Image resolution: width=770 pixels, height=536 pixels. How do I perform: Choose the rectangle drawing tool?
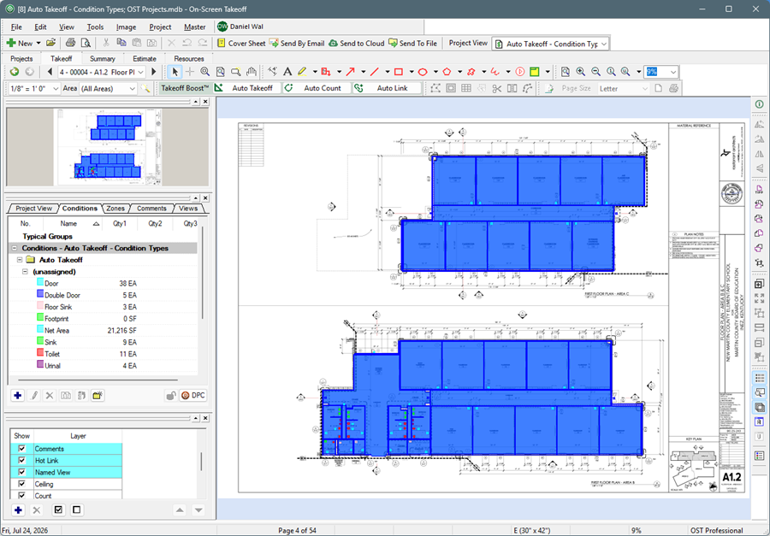(x=398, y=72)
